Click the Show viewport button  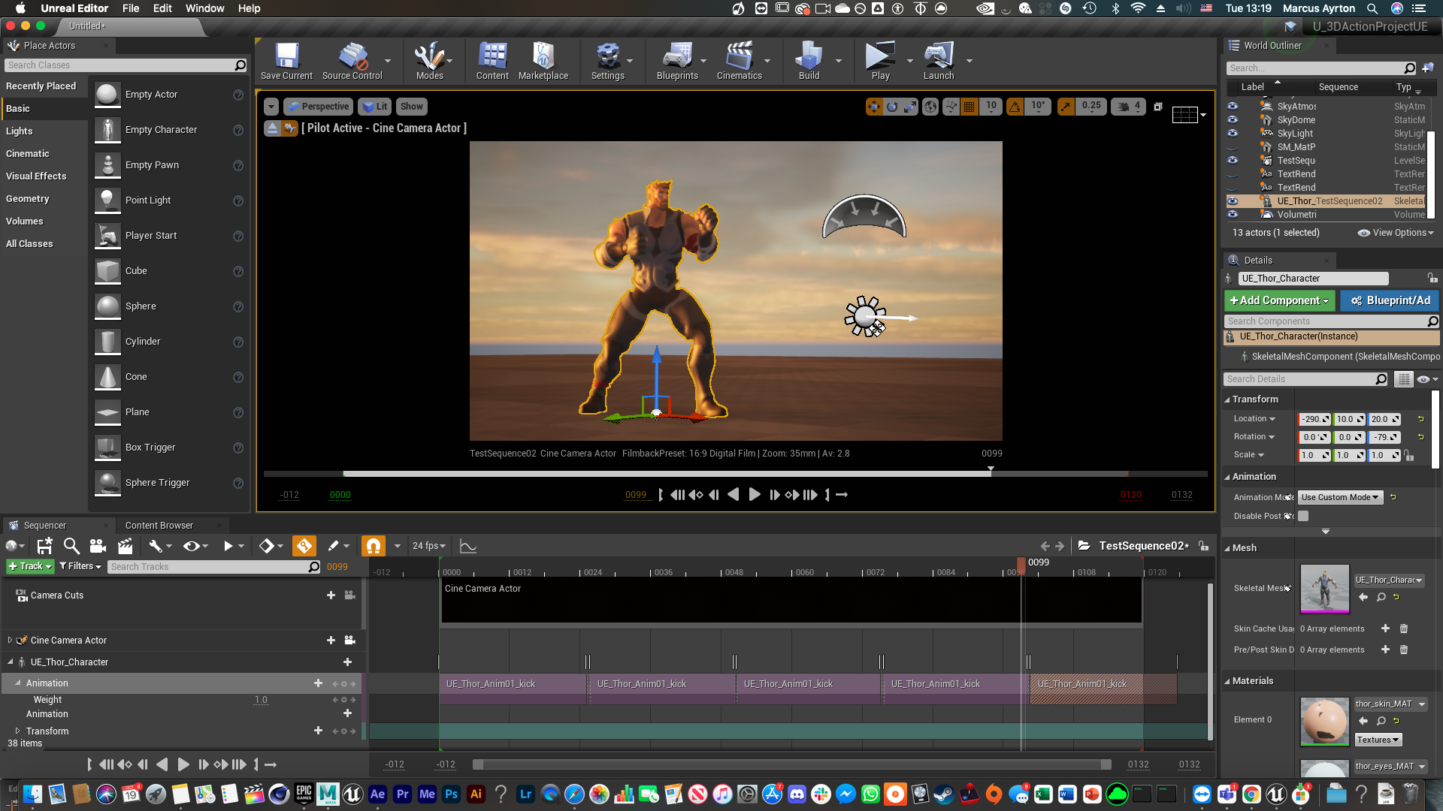(x=411, y=107)
